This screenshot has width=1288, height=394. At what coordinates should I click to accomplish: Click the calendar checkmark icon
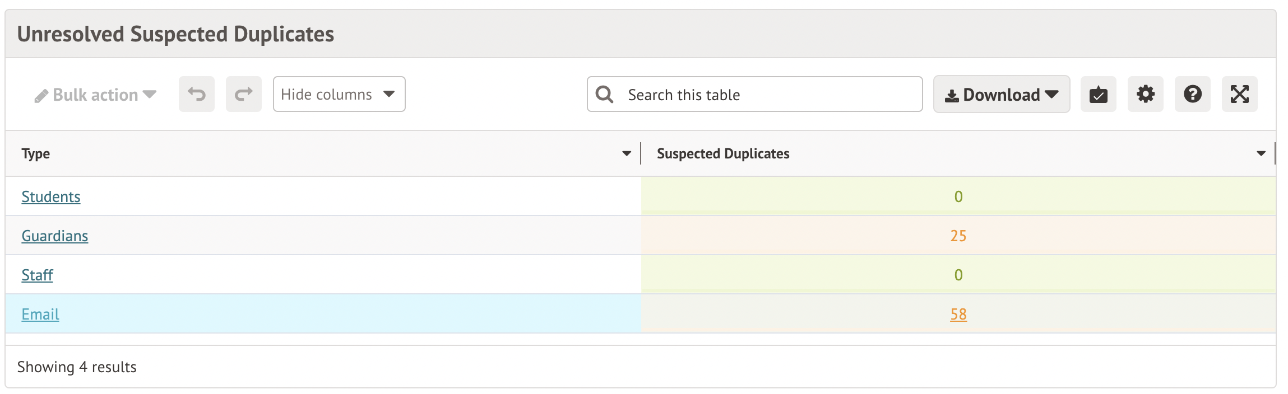[x=1098, y=94]
